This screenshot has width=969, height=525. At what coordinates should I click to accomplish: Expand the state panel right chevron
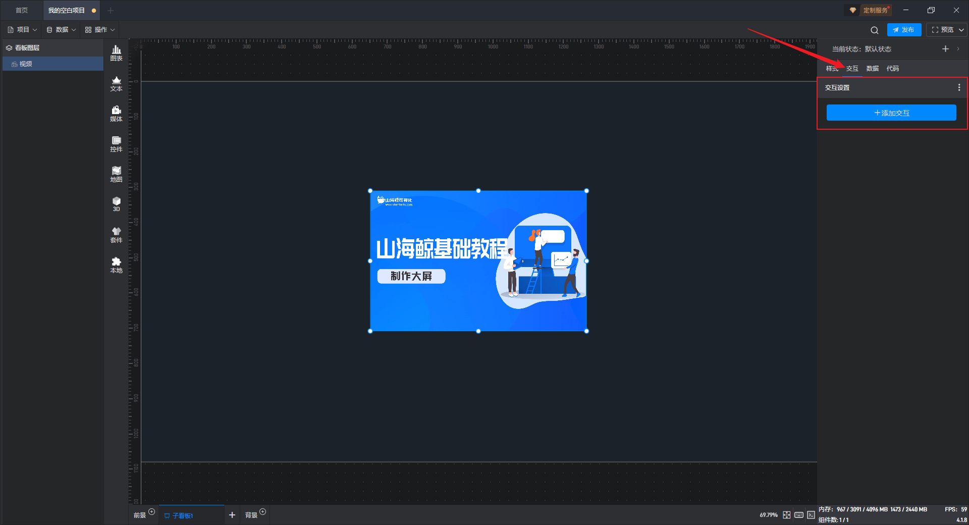tap(958, 49)
